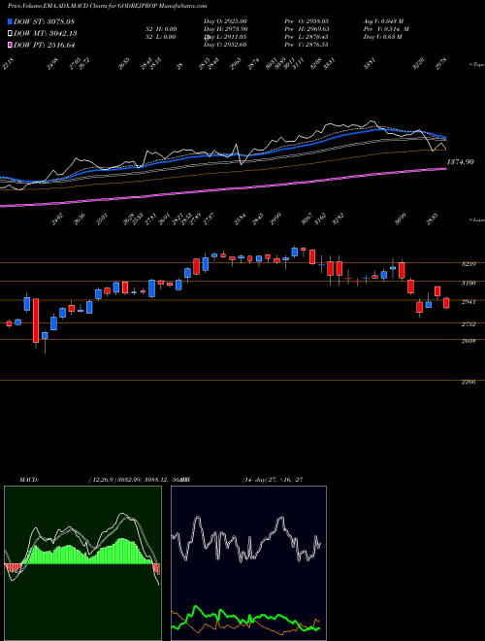
Task: Click the 3100 price level label
Action: [469, 283]
